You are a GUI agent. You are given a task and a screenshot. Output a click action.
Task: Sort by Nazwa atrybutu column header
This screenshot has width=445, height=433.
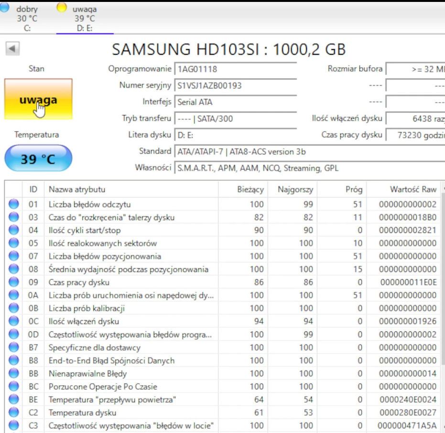pyautogui.click(x=131, y=189)
